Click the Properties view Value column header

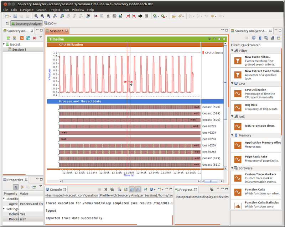[x=31, y=194]
